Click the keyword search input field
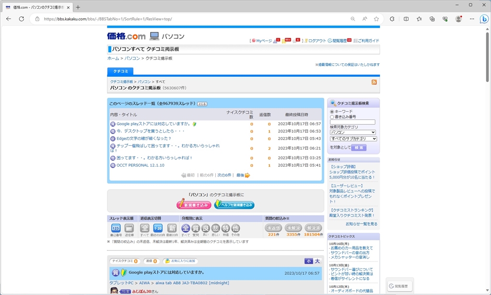Image resolution: width=491 pixels, height=295 pixels. pos(352,122)
